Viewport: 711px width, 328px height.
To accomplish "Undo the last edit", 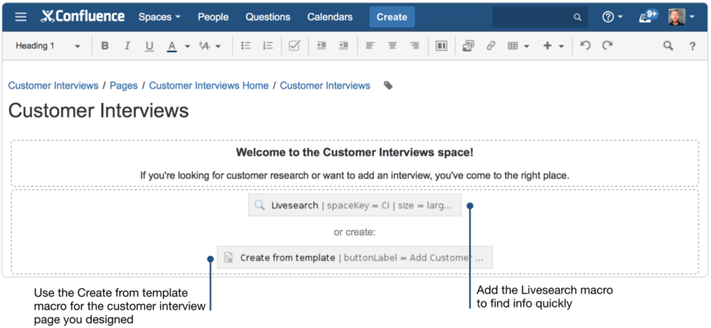I will pyautogui.click(x=585, y=45).
